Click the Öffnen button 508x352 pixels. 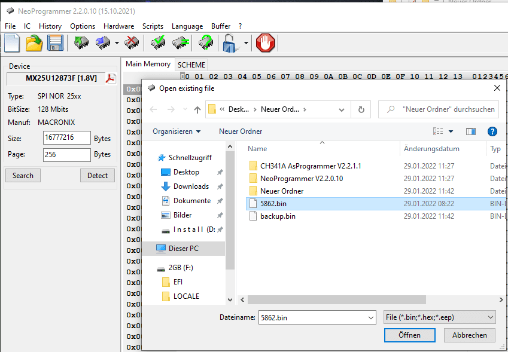pos(409,335)
